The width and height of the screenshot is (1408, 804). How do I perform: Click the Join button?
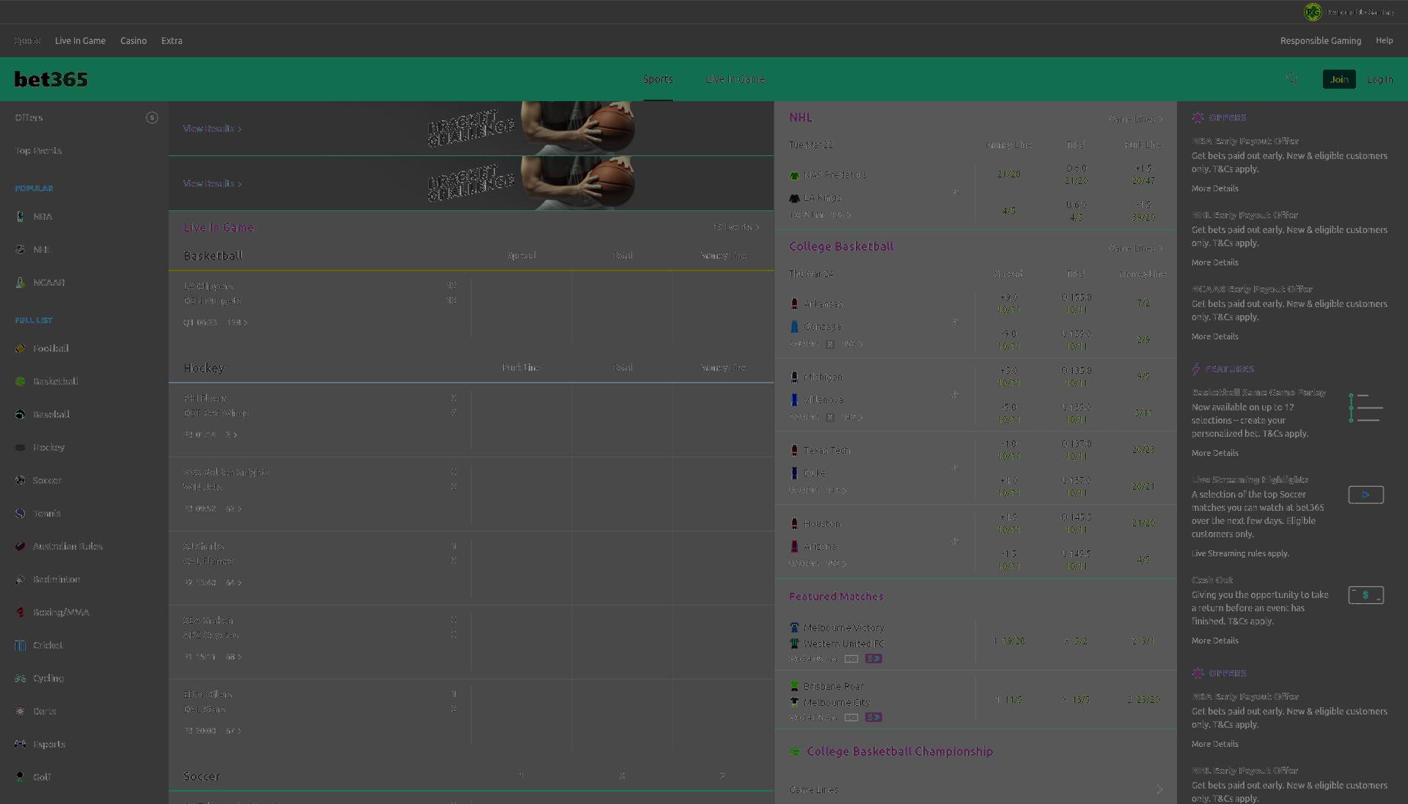point(1339,79)
